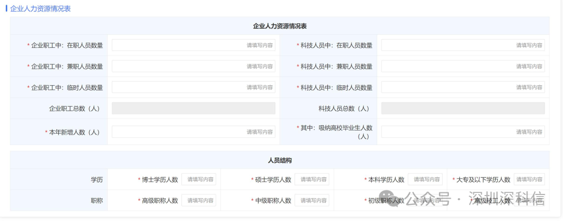The height and width of the screenshot is (221, 563).
Task: Click the disabled 科技人员总数（人） field
Action: (x=463, y=108)
